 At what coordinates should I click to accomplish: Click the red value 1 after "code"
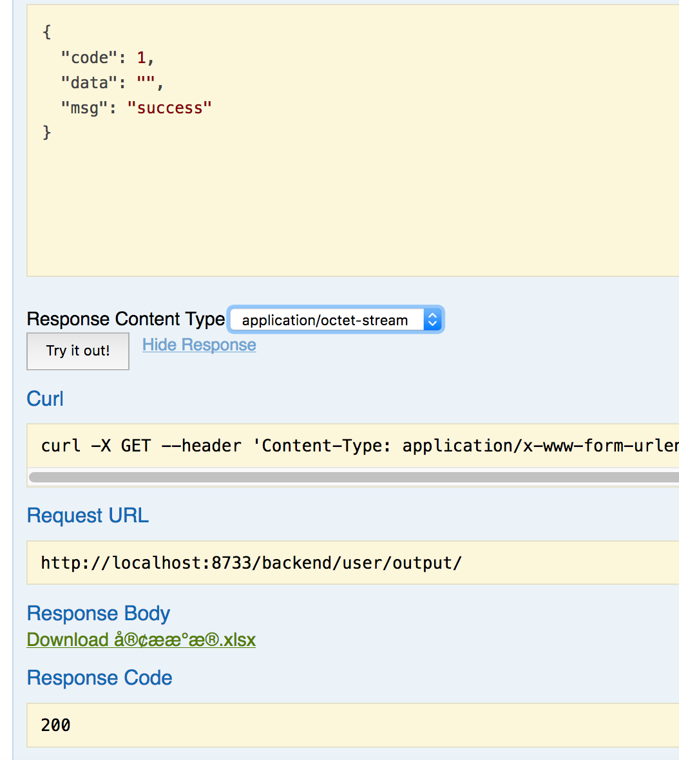(x=142, y=58)
